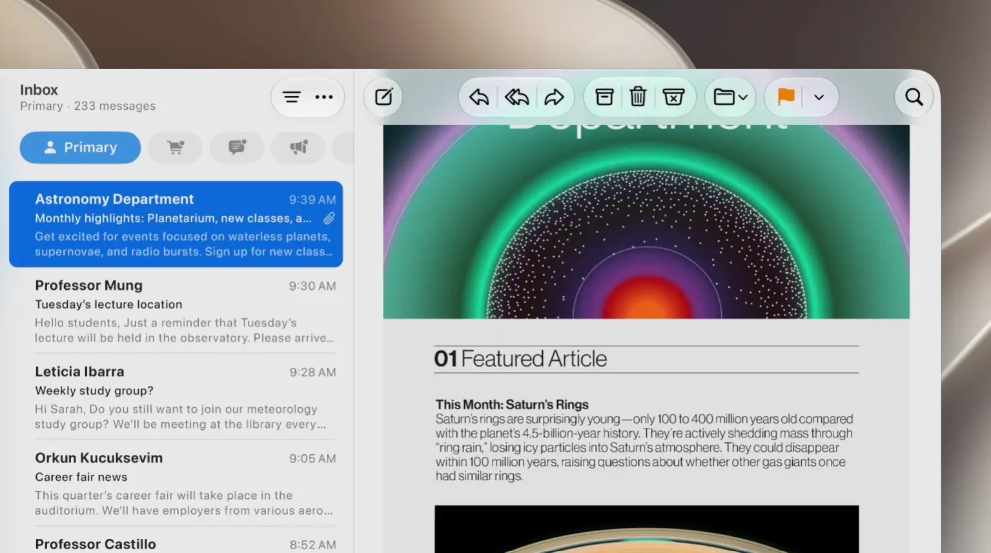Open the message filter icon
991x553 pixels.
pyautogui.click(x=291, y=97)
